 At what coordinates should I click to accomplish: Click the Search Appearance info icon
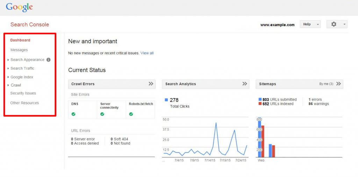point(48,60)
